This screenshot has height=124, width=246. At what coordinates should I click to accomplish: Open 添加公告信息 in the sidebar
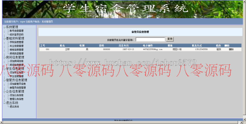16,95
